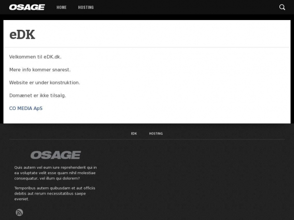This screenshot has height=220, width=294.
Task: Open the EDK footer link
Action: coord(134,133)
